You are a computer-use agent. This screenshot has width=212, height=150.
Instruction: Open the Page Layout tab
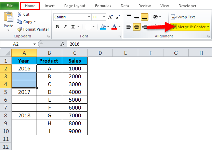point(75,6)
